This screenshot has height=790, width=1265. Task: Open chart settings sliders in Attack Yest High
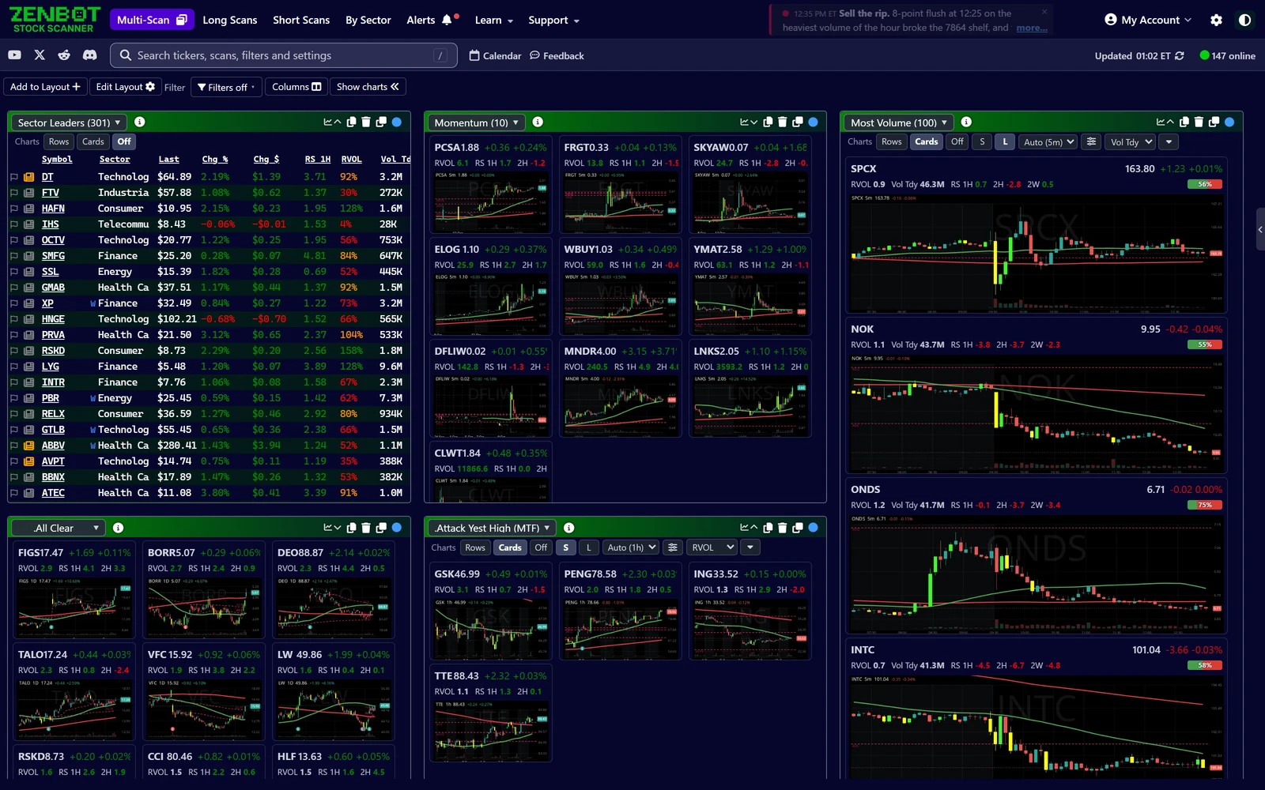tap(672, 547)
